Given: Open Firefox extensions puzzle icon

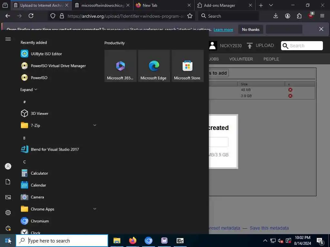Looking at the screenshot, I should point(299,16).
